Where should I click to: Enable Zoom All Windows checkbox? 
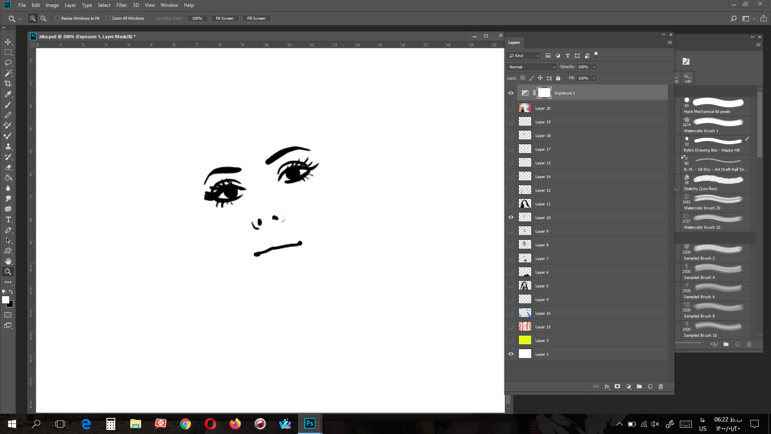click(108, 18)
